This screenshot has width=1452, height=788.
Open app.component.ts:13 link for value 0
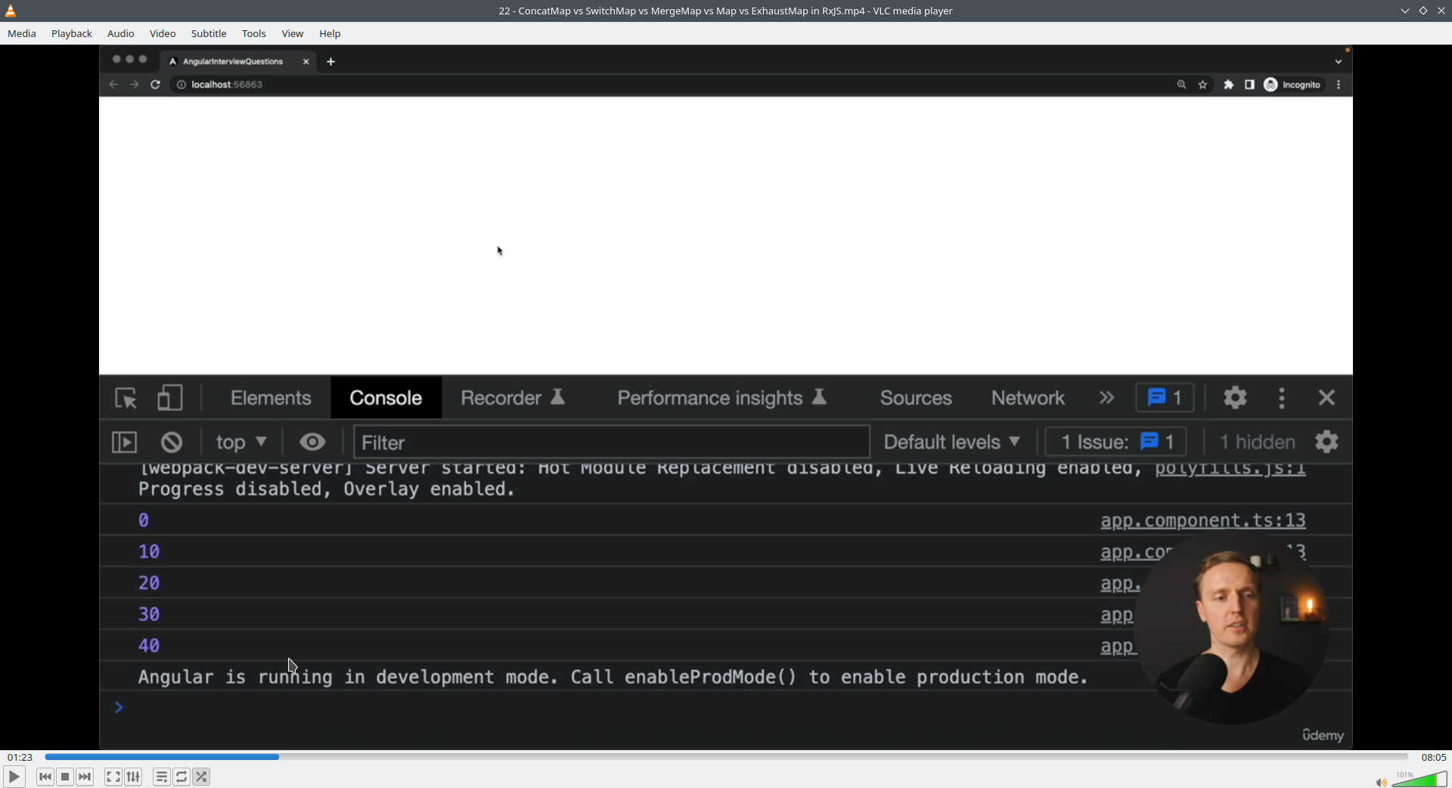pos(1203,520)
